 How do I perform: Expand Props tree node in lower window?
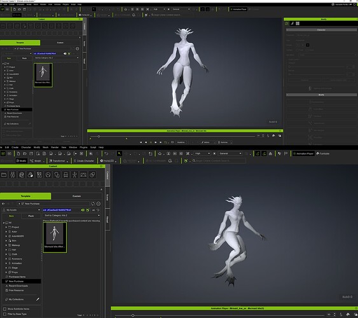pos(6,272)
